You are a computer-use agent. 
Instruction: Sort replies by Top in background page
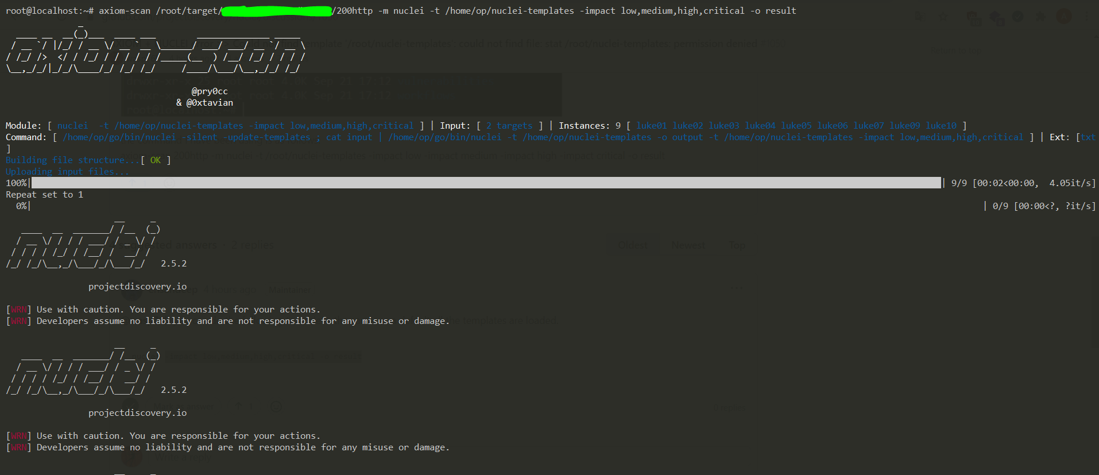pos(737,245)
